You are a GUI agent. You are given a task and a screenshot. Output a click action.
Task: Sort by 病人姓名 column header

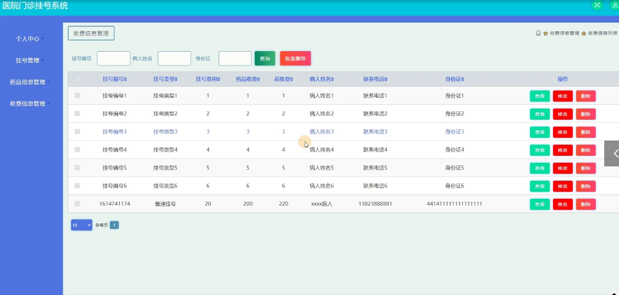(321, 79)
